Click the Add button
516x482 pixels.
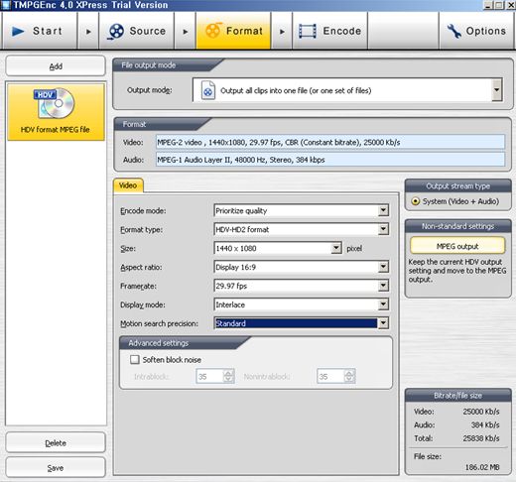[x=56, y=66]
